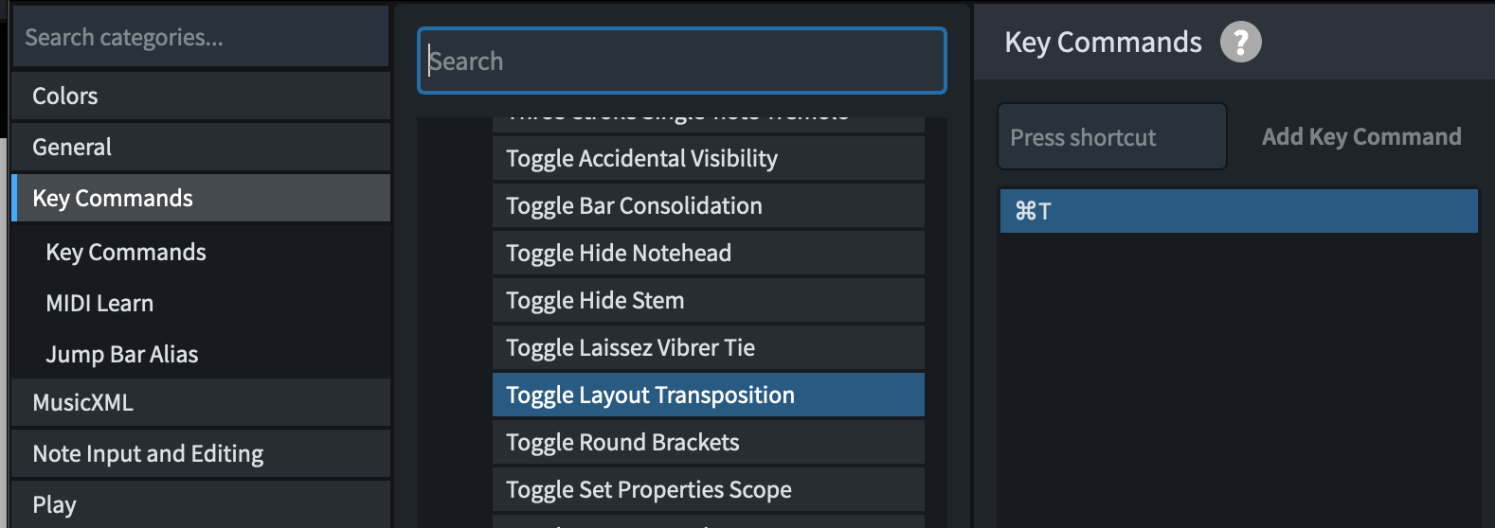The height and width of the screenshot is (528, 1495).
Task: Open the General category
Action: click(x=200, y=148)
